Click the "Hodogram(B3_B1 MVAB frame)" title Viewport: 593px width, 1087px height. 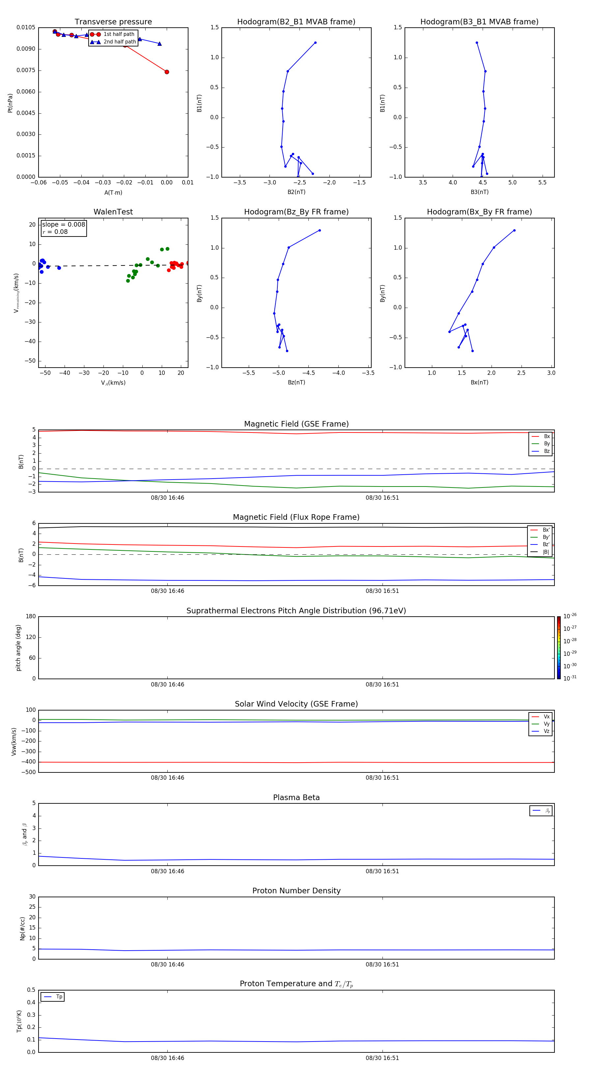tap(479, 22)
